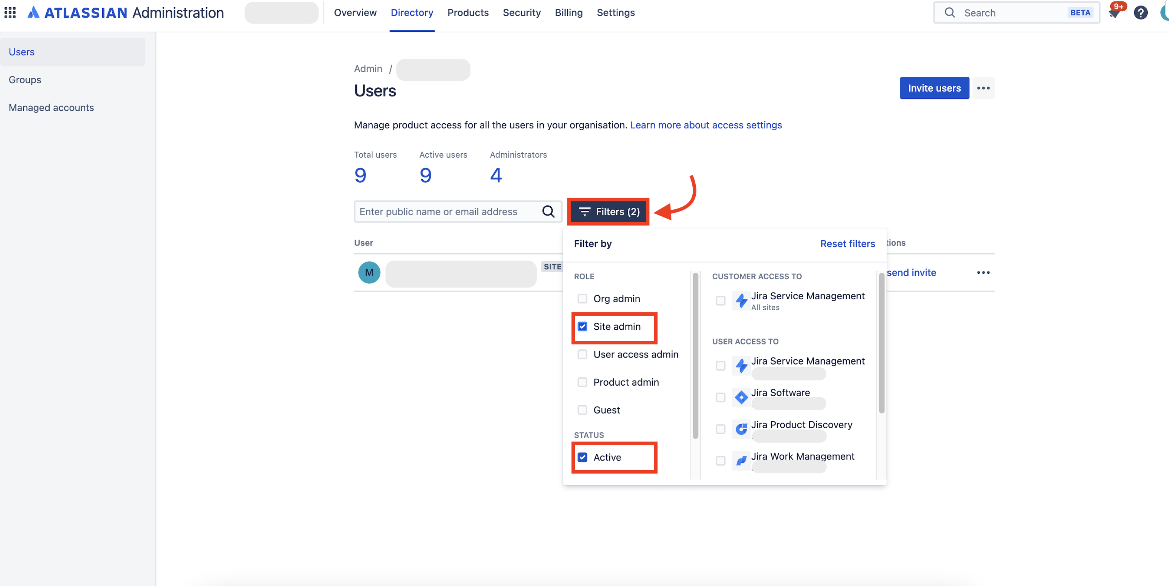1169x586 pixels.
Task: Uncheck the Active status filter
Action: click(582, 457)
